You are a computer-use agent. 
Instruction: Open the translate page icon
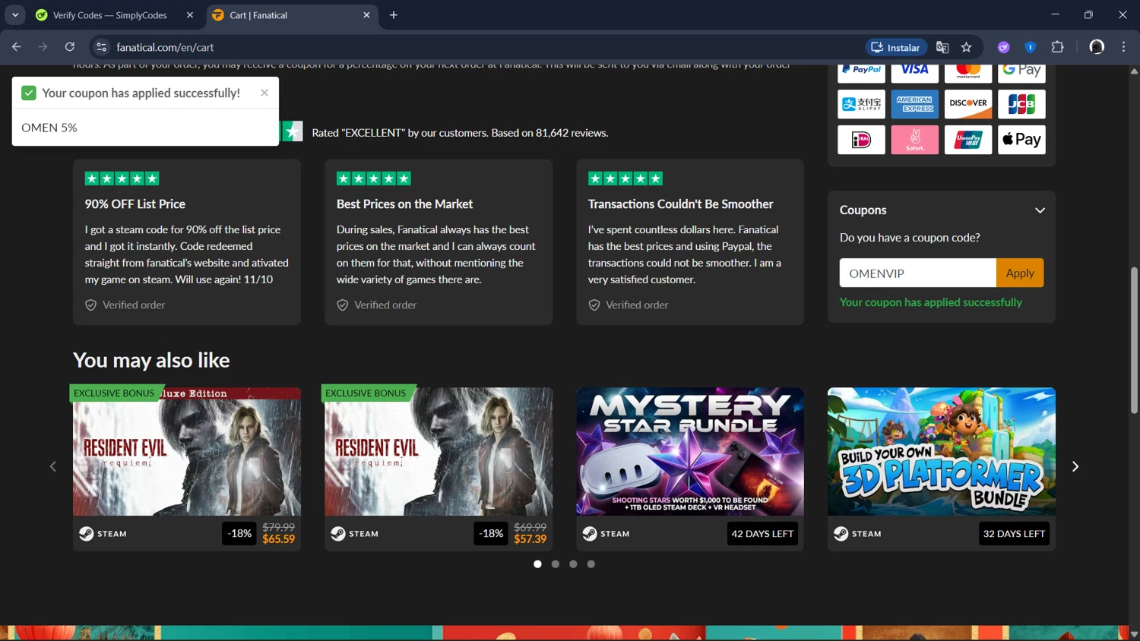(x=942, y=47)
